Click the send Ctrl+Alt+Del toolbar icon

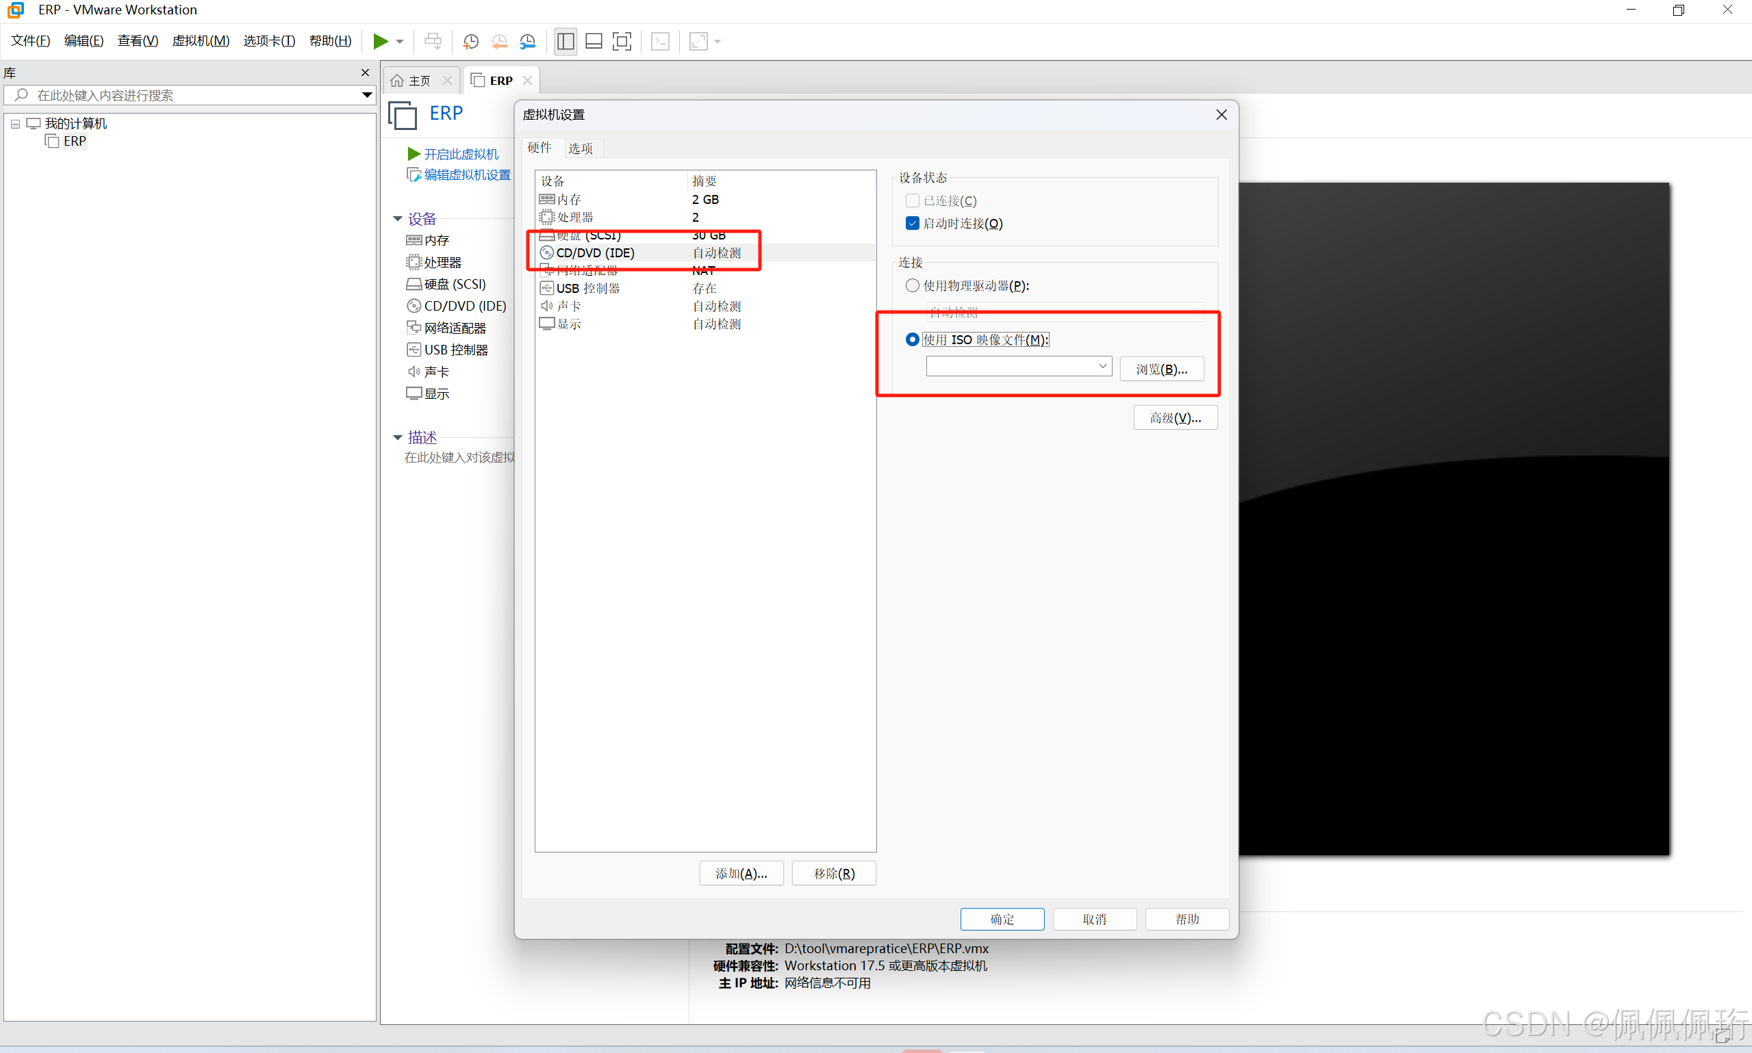click(432, 41)
